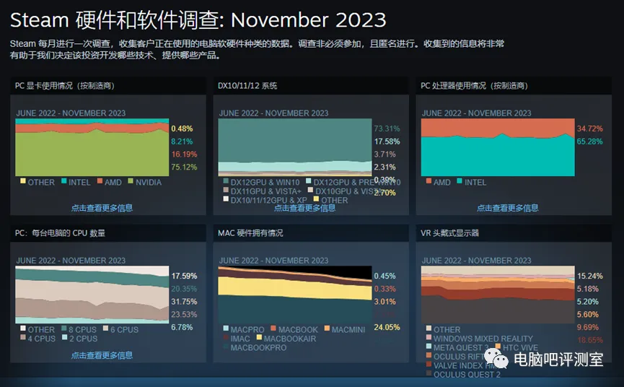Click the page title 'Steam 硬件和软件调查: November 2023'
The height and width of the screenshot is (387, 624).
(198, 20)
